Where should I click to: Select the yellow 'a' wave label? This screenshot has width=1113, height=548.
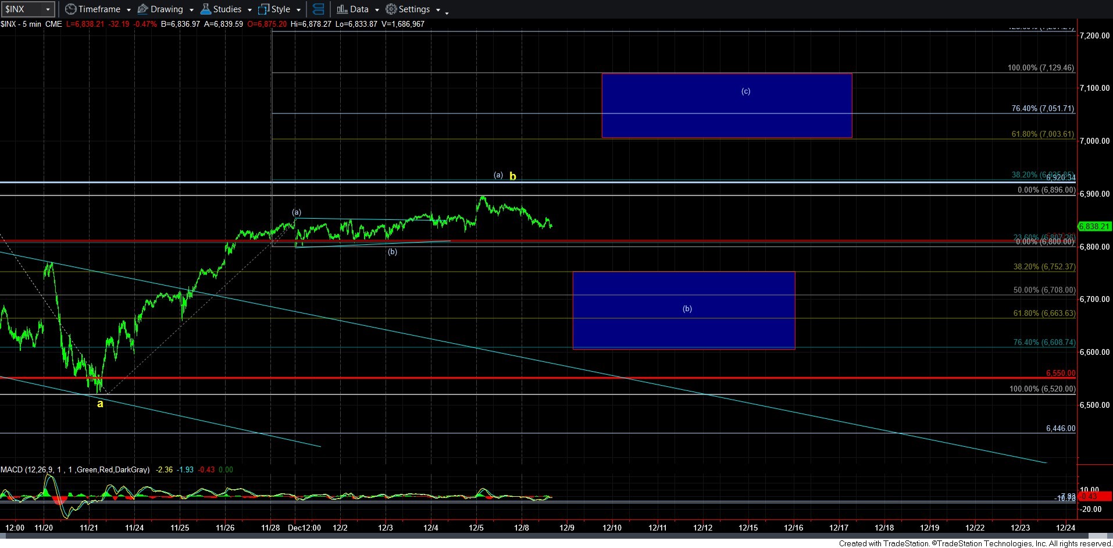pyautogui.click(x=100, y=404)
